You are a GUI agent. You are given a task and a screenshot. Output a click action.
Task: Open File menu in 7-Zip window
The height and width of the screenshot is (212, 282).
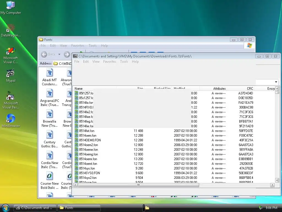[77, 62]
